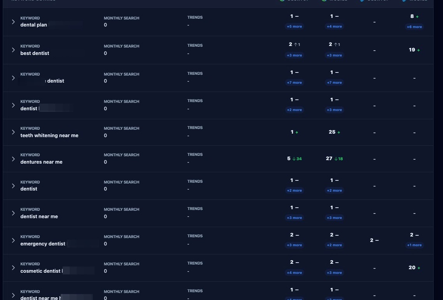Select the keyword text dental plan

33,25
